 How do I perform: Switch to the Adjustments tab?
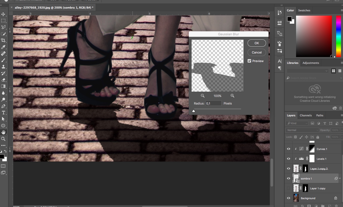(x=311, y=63)
